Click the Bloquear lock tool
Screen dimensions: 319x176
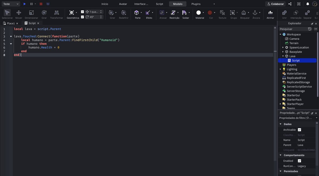(244, 13)
